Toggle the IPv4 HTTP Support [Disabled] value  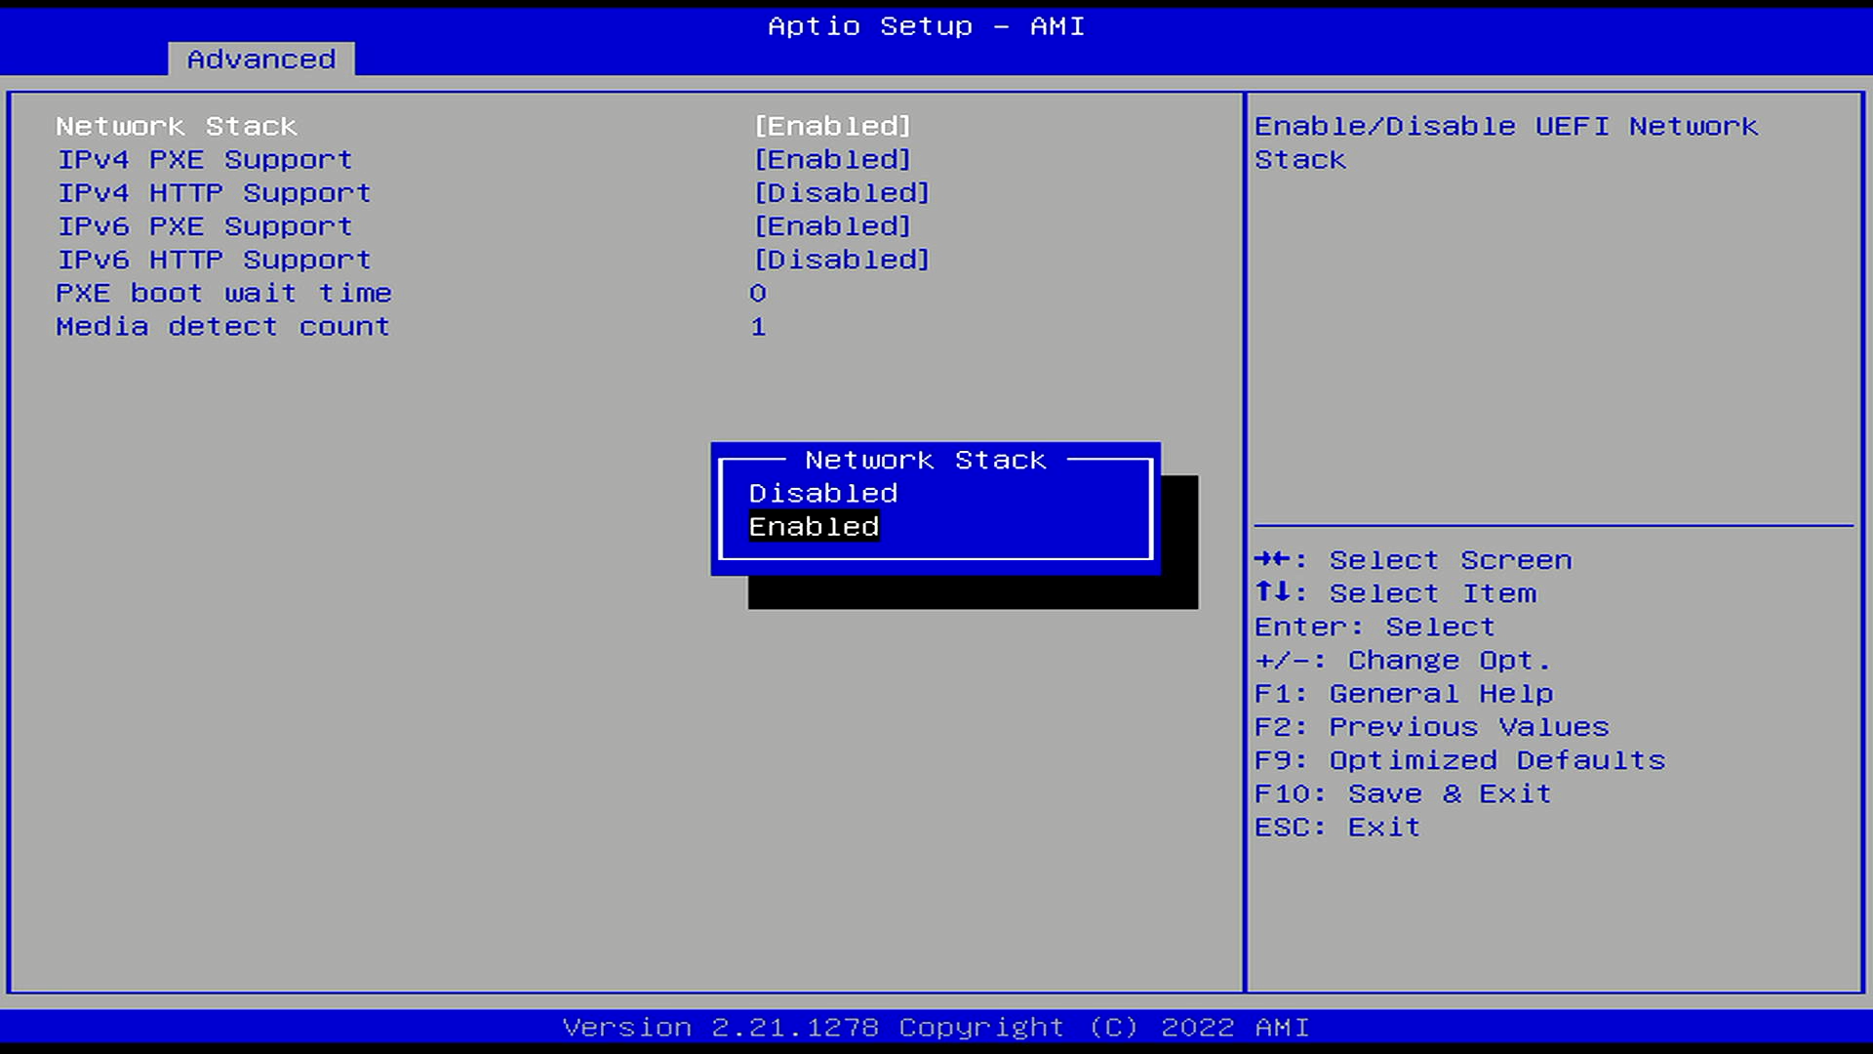842,193
